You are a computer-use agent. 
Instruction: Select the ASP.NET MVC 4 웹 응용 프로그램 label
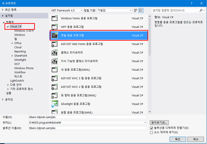(x=81, y=87)
